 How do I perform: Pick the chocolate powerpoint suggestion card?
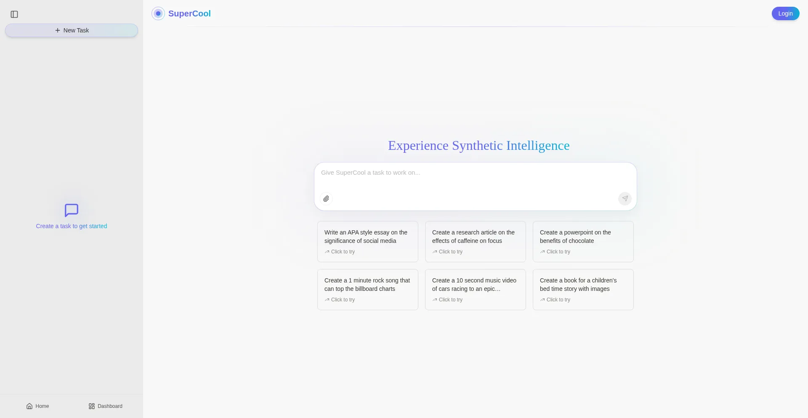[x=583, y=241]
